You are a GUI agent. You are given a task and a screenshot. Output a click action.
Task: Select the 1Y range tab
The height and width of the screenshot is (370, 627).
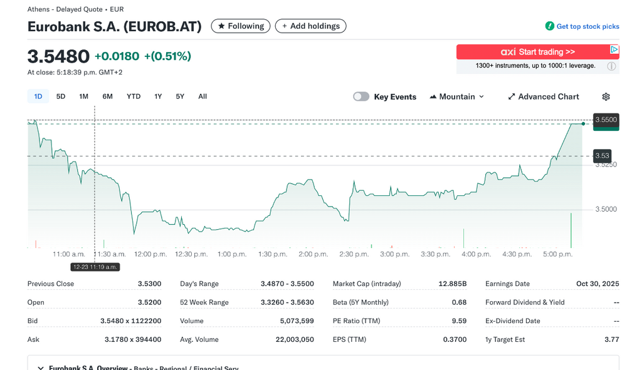click(x=159, y=96)
